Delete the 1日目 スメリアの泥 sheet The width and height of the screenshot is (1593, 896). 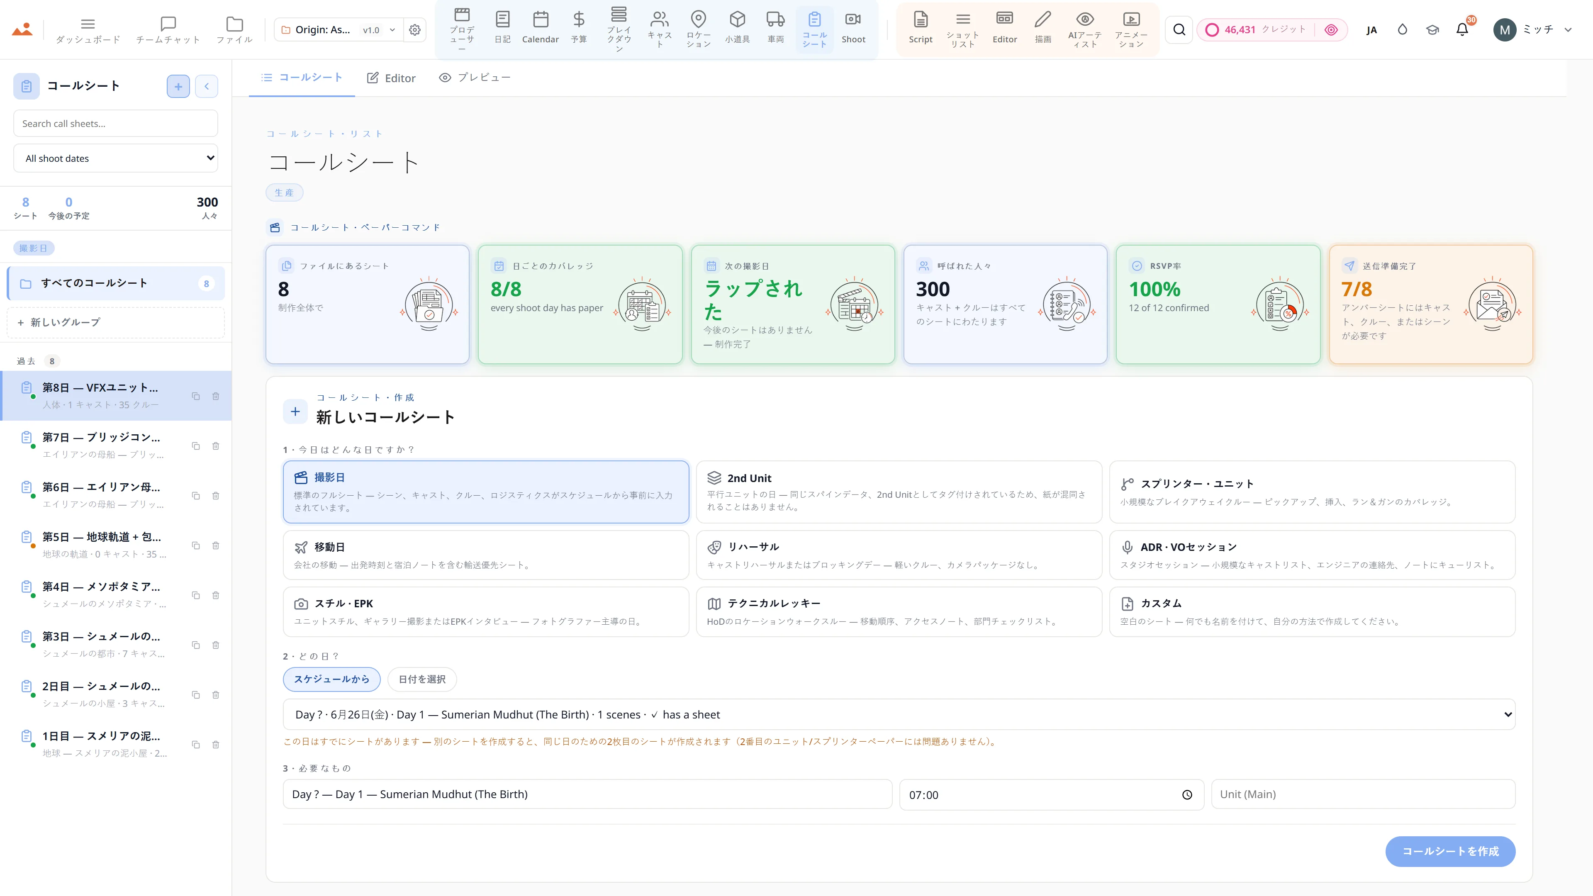click(216, 745)
